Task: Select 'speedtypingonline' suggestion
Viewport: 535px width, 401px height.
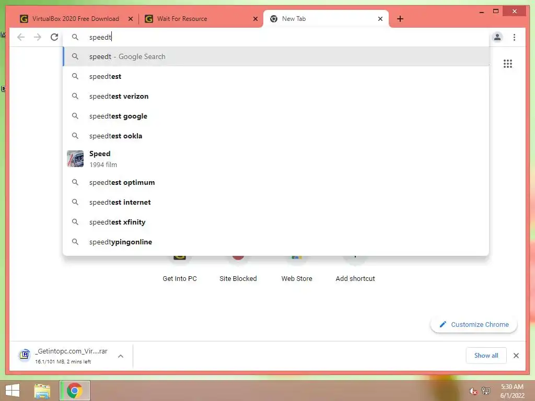Action: (x=276, y=242)
